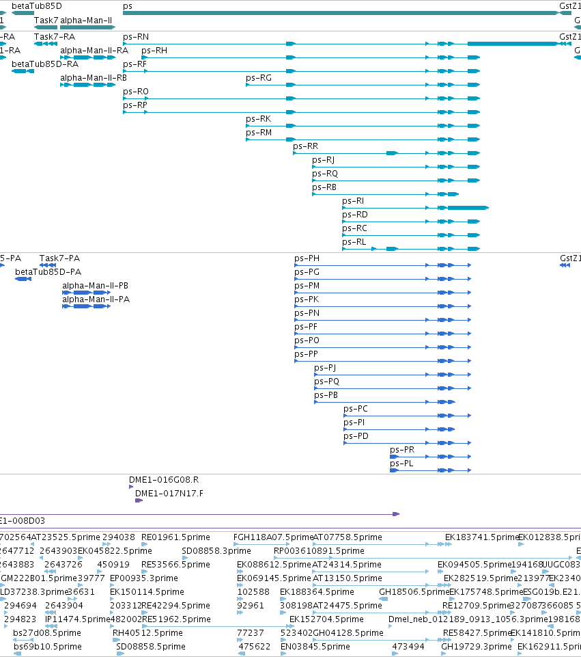Screen dimensions: 581x657
Task: Select the DME1-016G08.R purple arrow glyph
Action: point(131,487)
